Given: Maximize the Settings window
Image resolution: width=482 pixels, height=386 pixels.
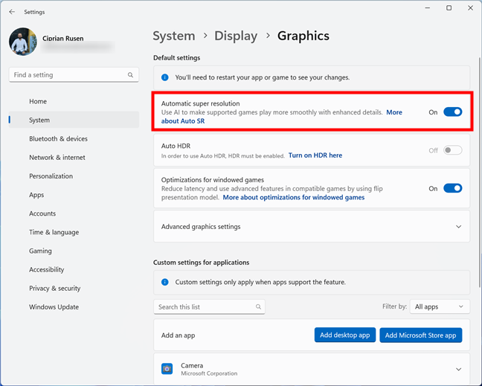Looking at the screenshot, I should (x=449, y=8).
